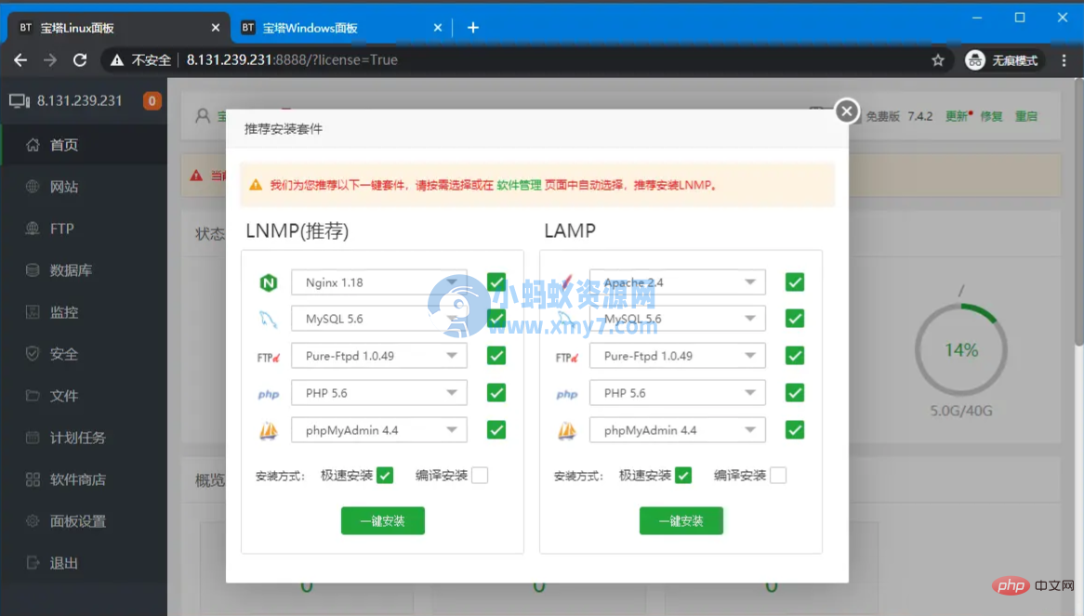This screenshot has height=616, width=1084.
Task: Click 一键安装 button for LNMP
Action: (383, 520)
